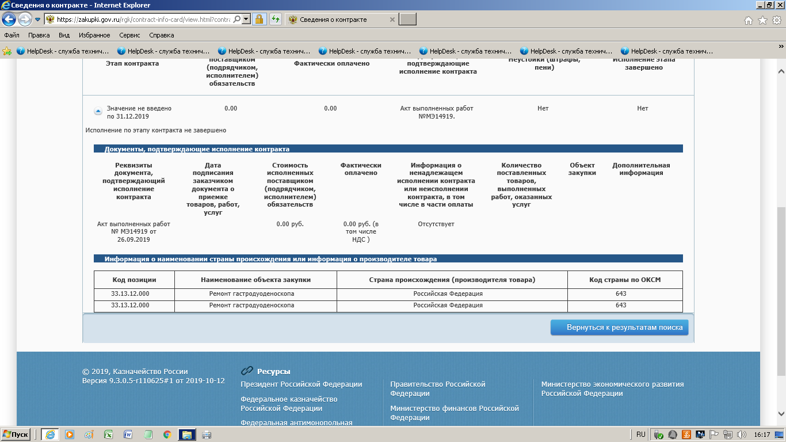Image resolution: width=786 pixels, height=442 pixels.
Task: Open the Избранное menu
Action: [94, 35]
